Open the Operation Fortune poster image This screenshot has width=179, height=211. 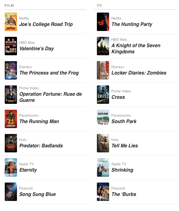point(11,95)
